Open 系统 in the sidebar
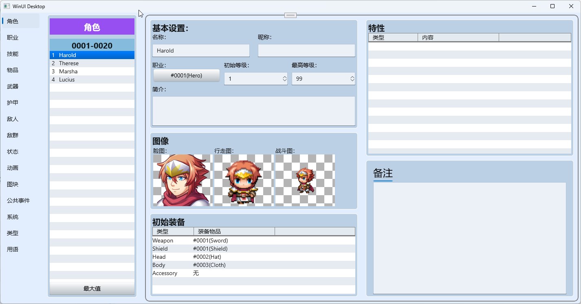581x304 pixels. coord(20,217)
